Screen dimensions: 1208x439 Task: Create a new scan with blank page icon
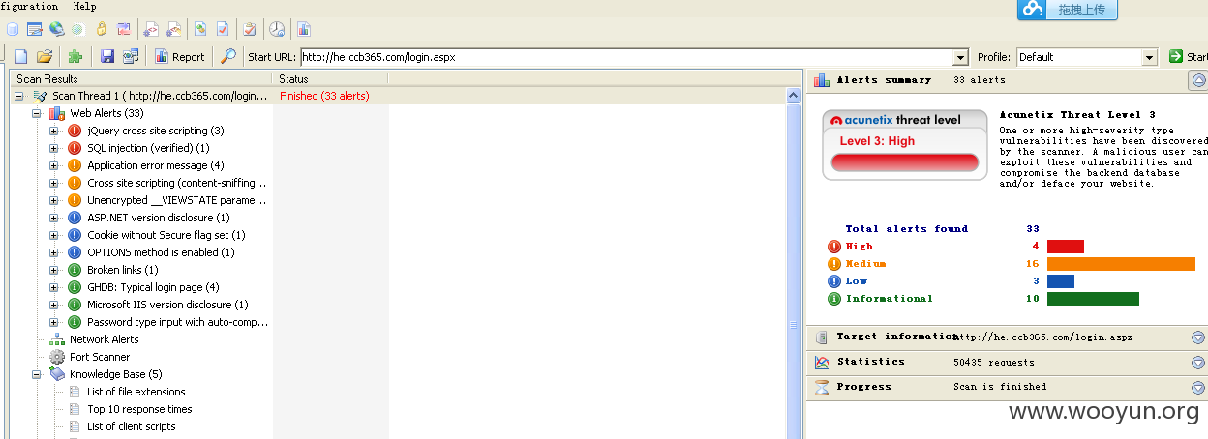[21, 57]
